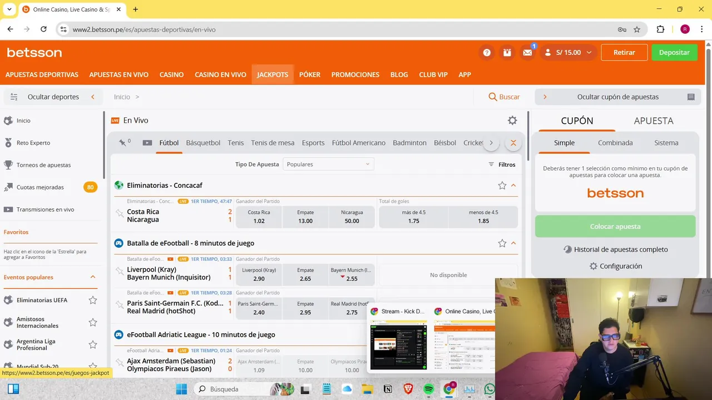Switch to the Sistema coupon tab
The width and height of the screenshot is (712, 400).
coord(666,143)
